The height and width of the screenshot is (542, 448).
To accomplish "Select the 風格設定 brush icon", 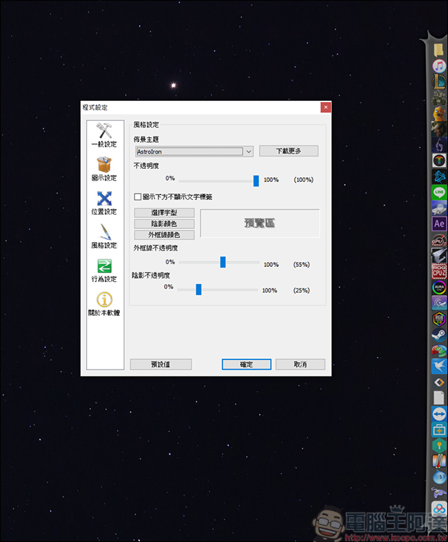I will point(104,237).
